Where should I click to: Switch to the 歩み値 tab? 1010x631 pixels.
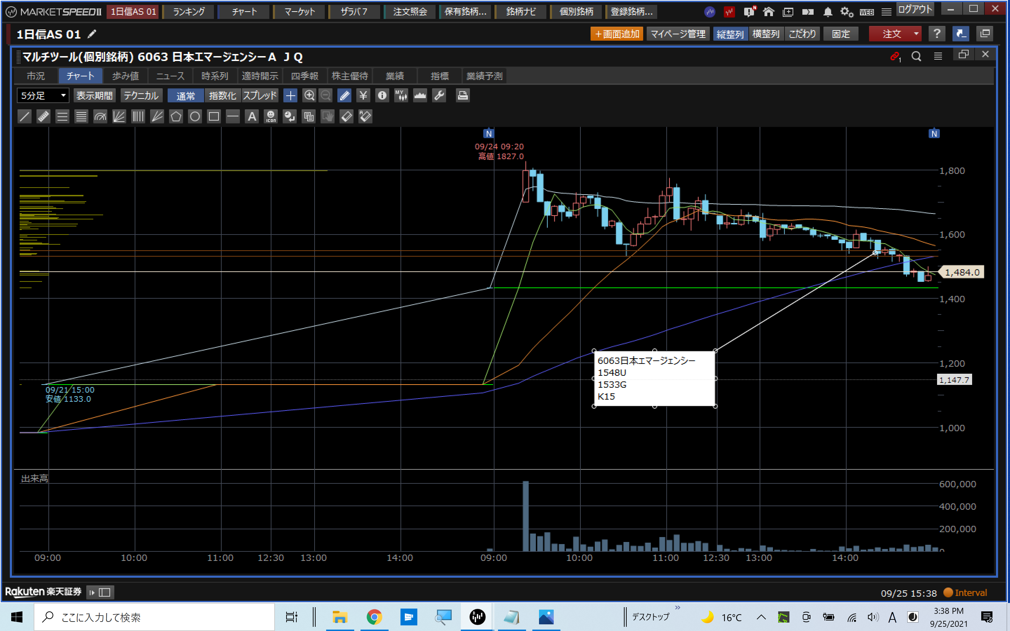tap(125, 76)
